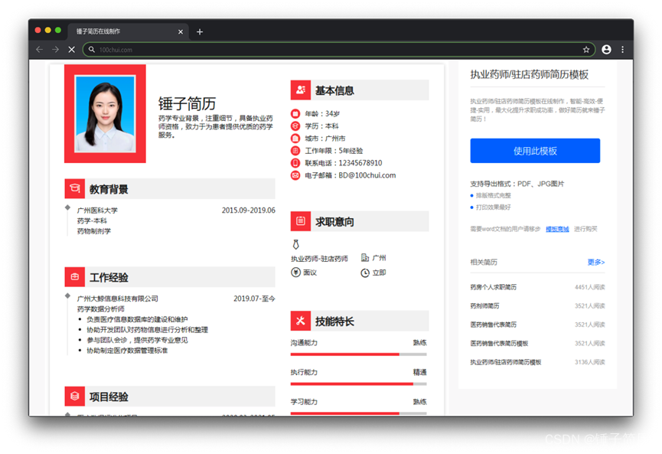Click the resume profile photo
The image size is (662, 454).
point(105,113)
